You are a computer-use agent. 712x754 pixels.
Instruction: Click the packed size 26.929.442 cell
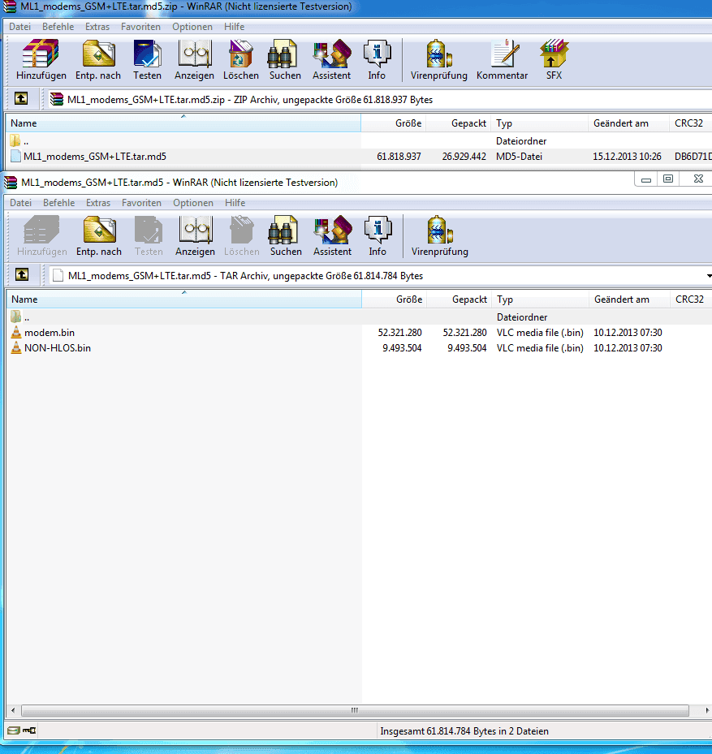tap(464, 157)
